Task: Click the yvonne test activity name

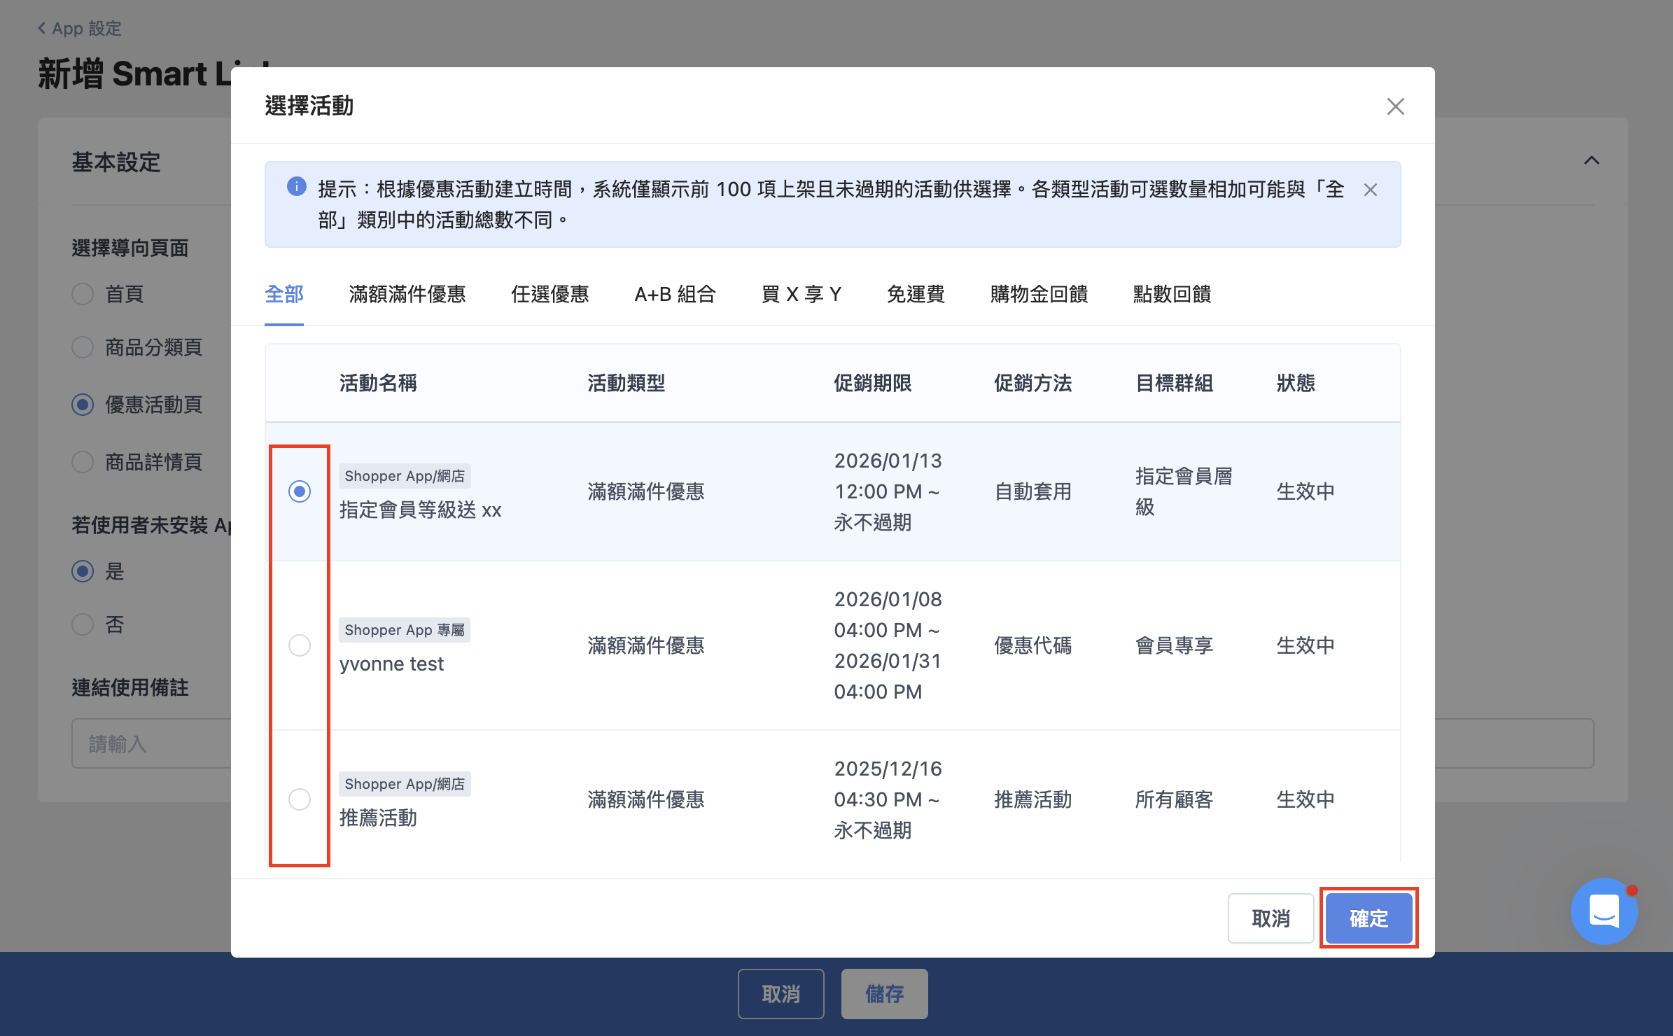Action: [x=391, y=664]
